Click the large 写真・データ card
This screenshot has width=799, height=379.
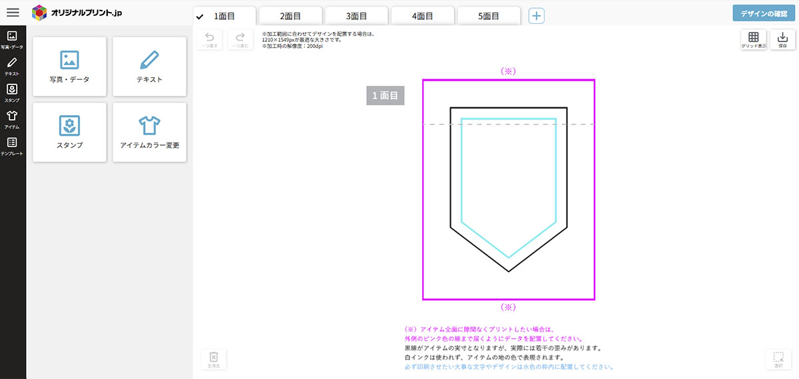tap(69, 66)
